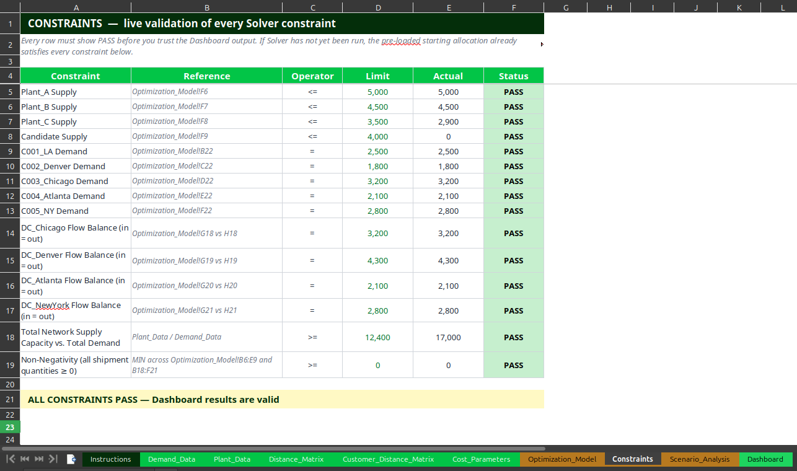Select column C header
This screenshot has height=471, width=797.
[312, 7]
